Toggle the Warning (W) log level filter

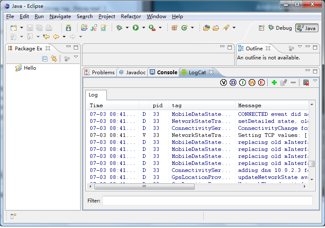tap(252, 82)
